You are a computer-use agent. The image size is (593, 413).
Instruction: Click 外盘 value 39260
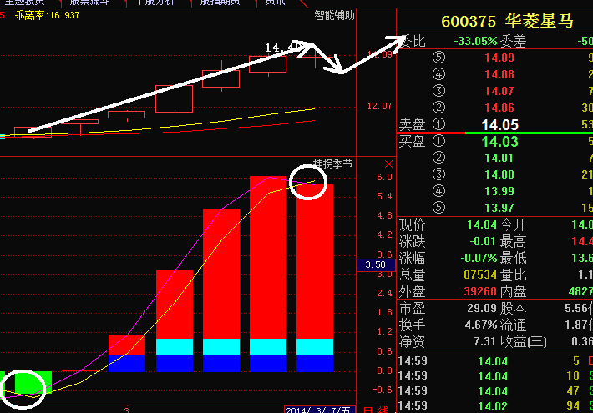(x=480, y=291)
